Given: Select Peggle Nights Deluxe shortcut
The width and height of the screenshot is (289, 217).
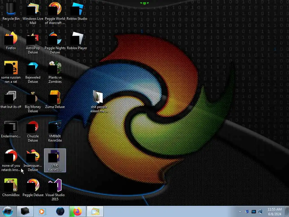Looking at the screenshot, I should tap(55, 43).
